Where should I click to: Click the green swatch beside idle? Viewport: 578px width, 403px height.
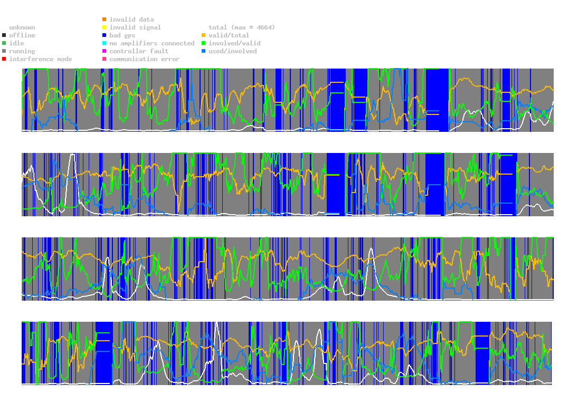click(x=4, y=43)
